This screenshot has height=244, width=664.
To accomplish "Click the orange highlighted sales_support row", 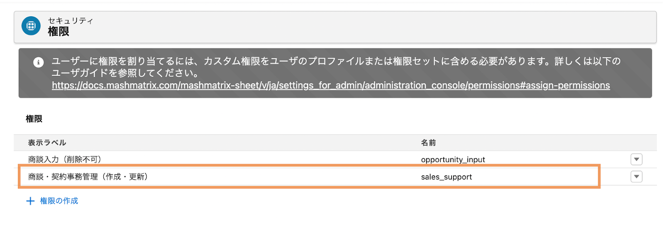I will click(309, 177).
